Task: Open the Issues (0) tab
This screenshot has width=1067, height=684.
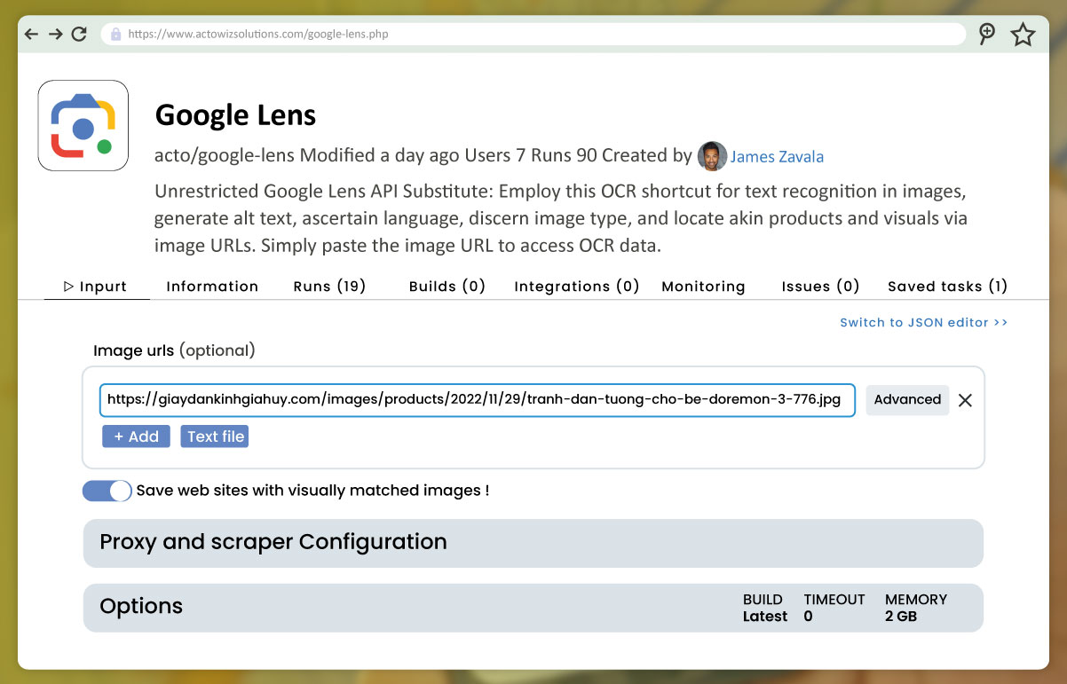Action: click(821, 287)
